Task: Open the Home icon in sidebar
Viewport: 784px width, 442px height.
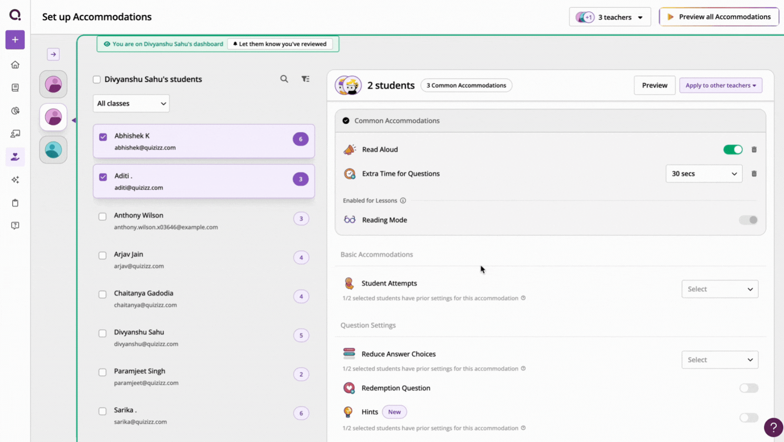Action: [x=15, y=65]
